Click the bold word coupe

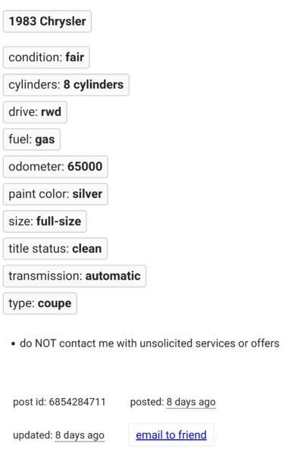tap(55, 303)
